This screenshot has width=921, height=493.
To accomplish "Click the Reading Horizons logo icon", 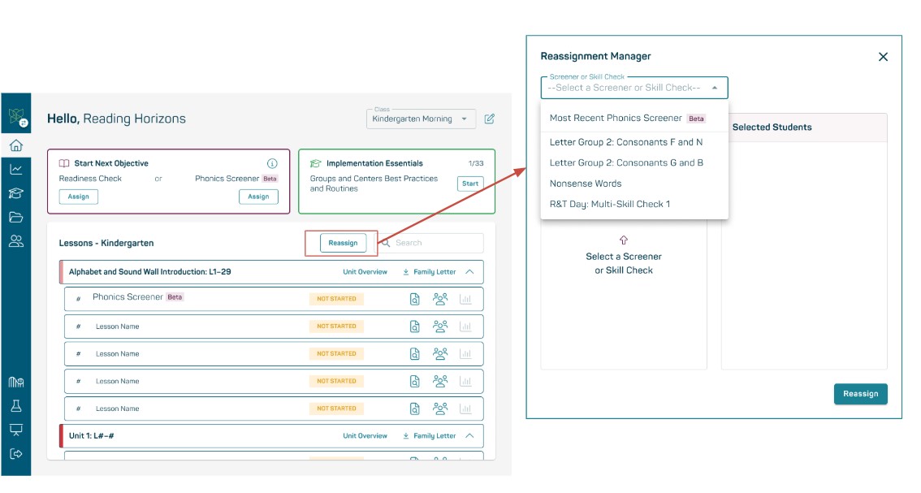I will pos(17,116).
